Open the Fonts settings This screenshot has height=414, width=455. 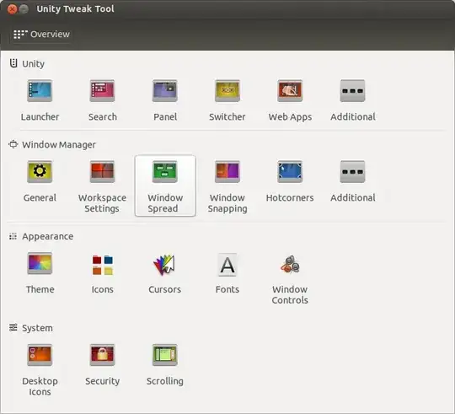tap(227, 273)
